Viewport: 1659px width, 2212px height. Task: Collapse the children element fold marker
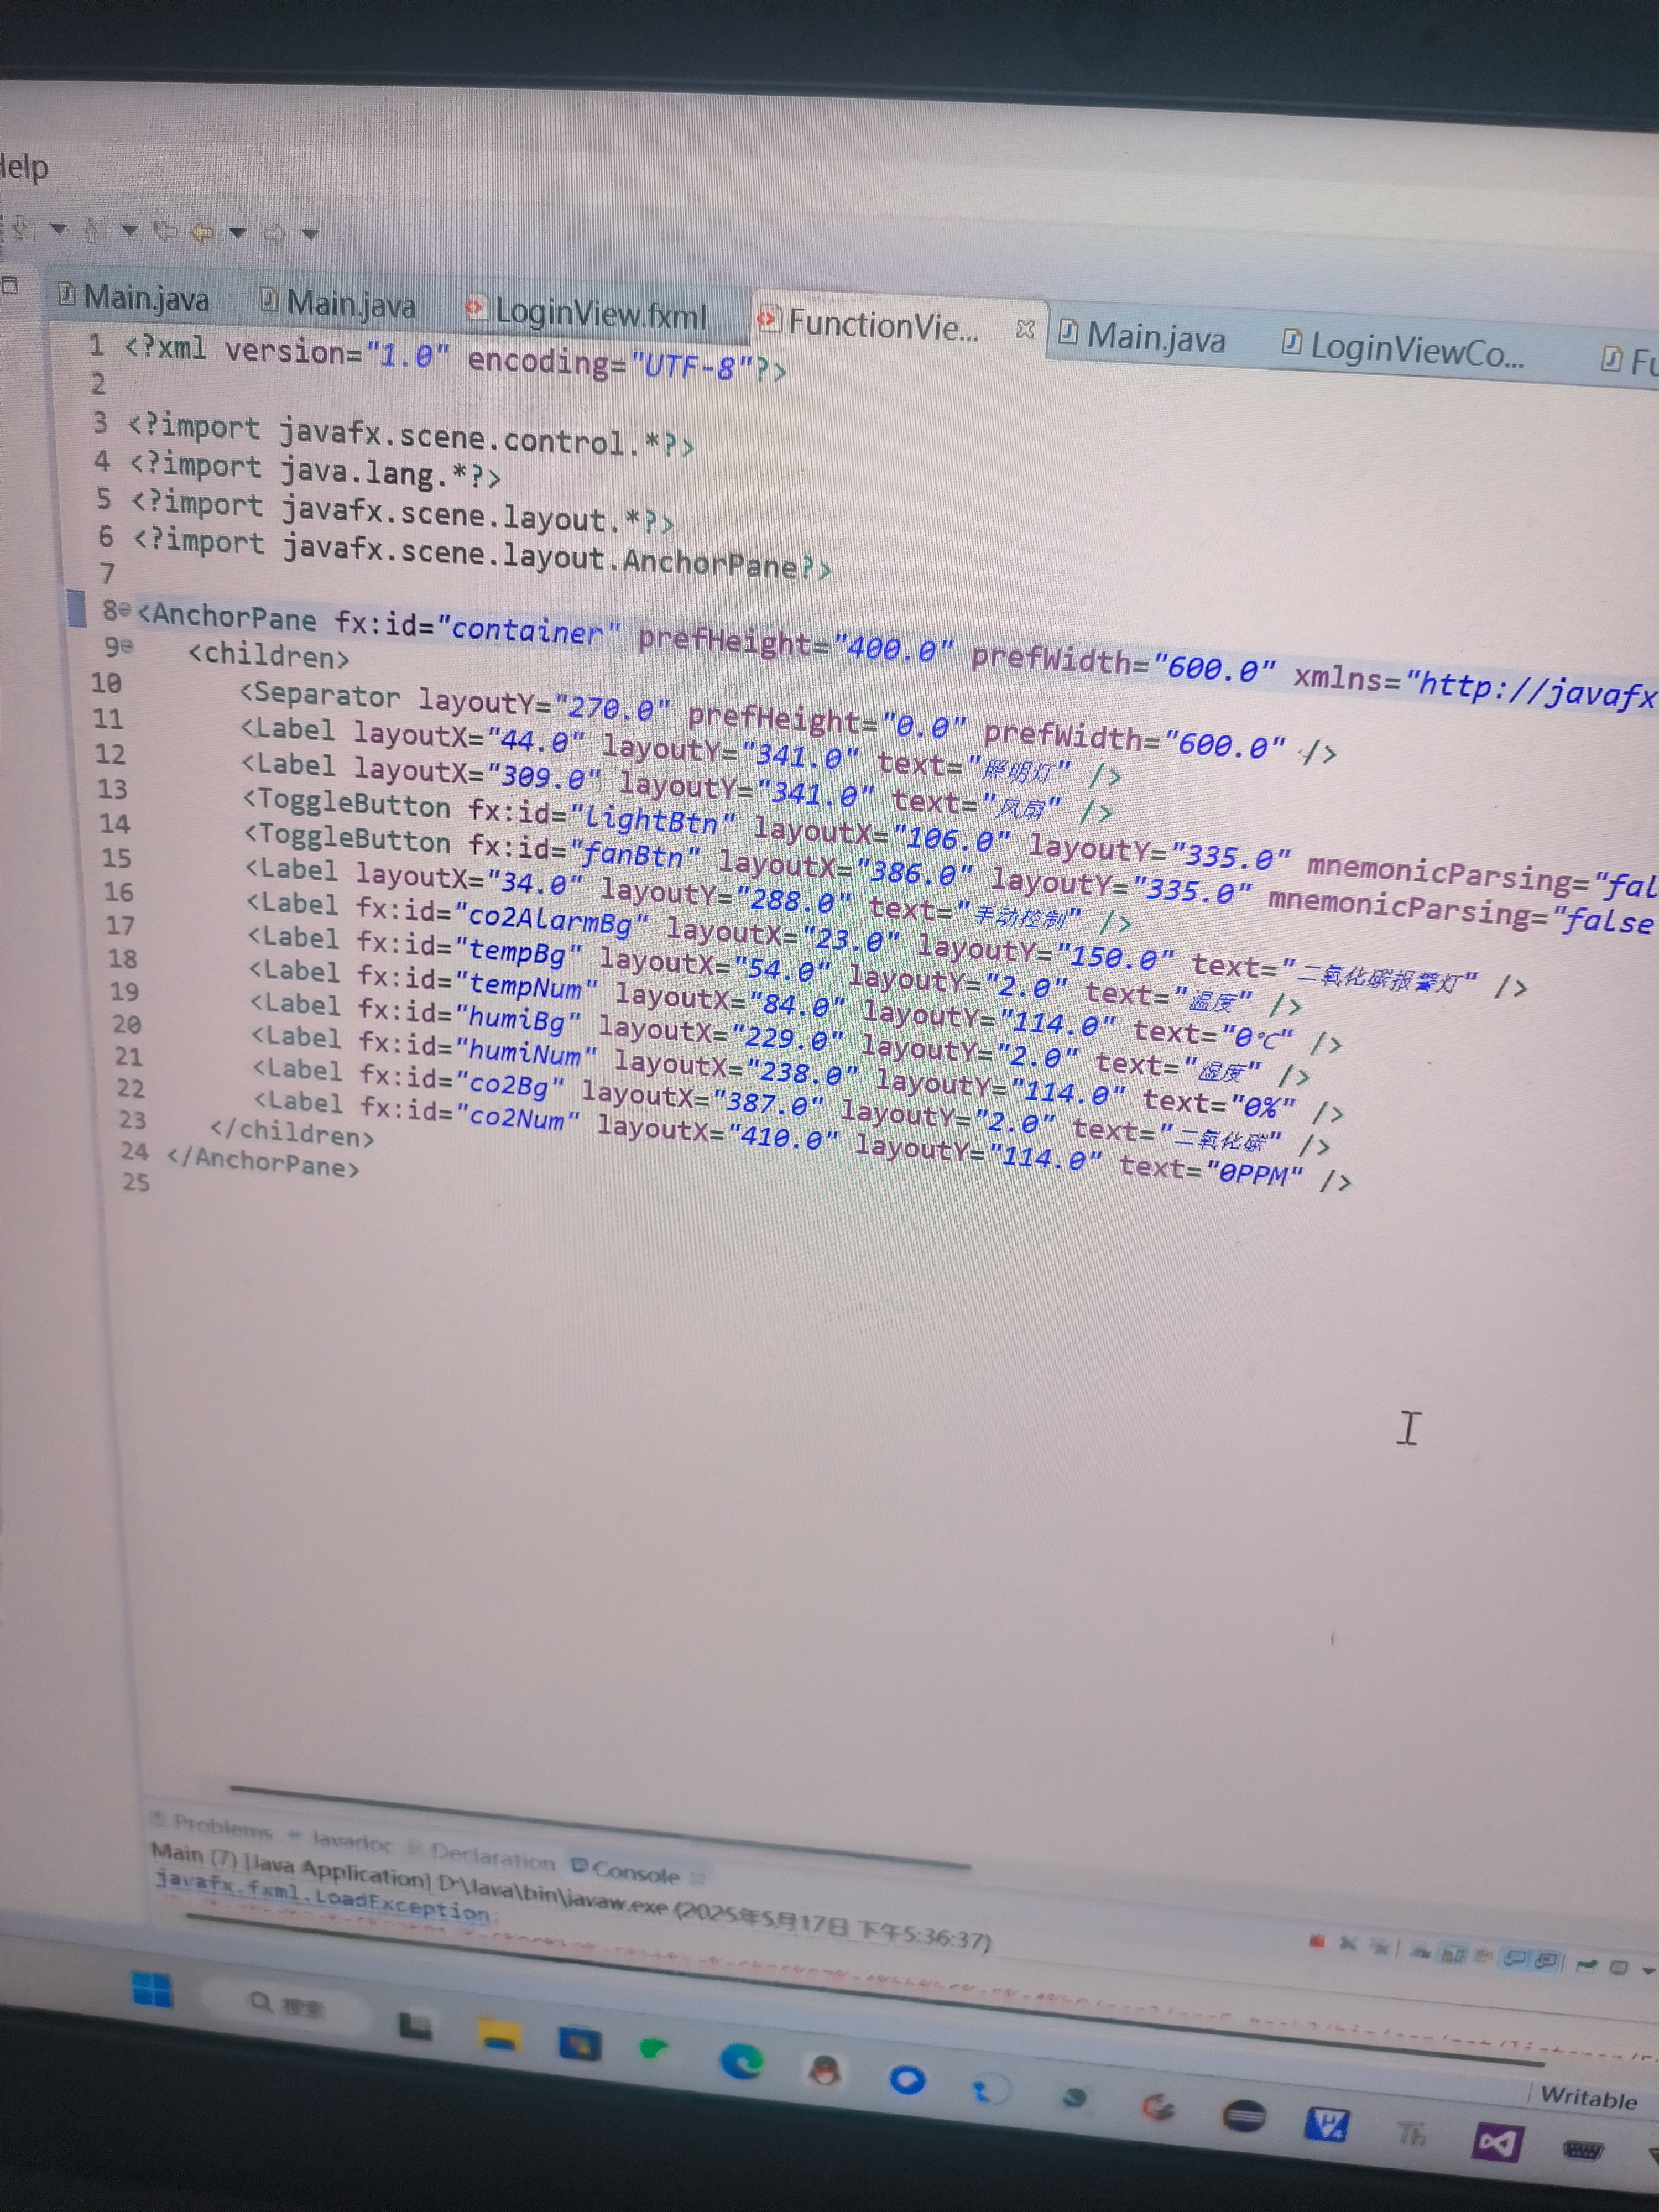pos(127,646)
